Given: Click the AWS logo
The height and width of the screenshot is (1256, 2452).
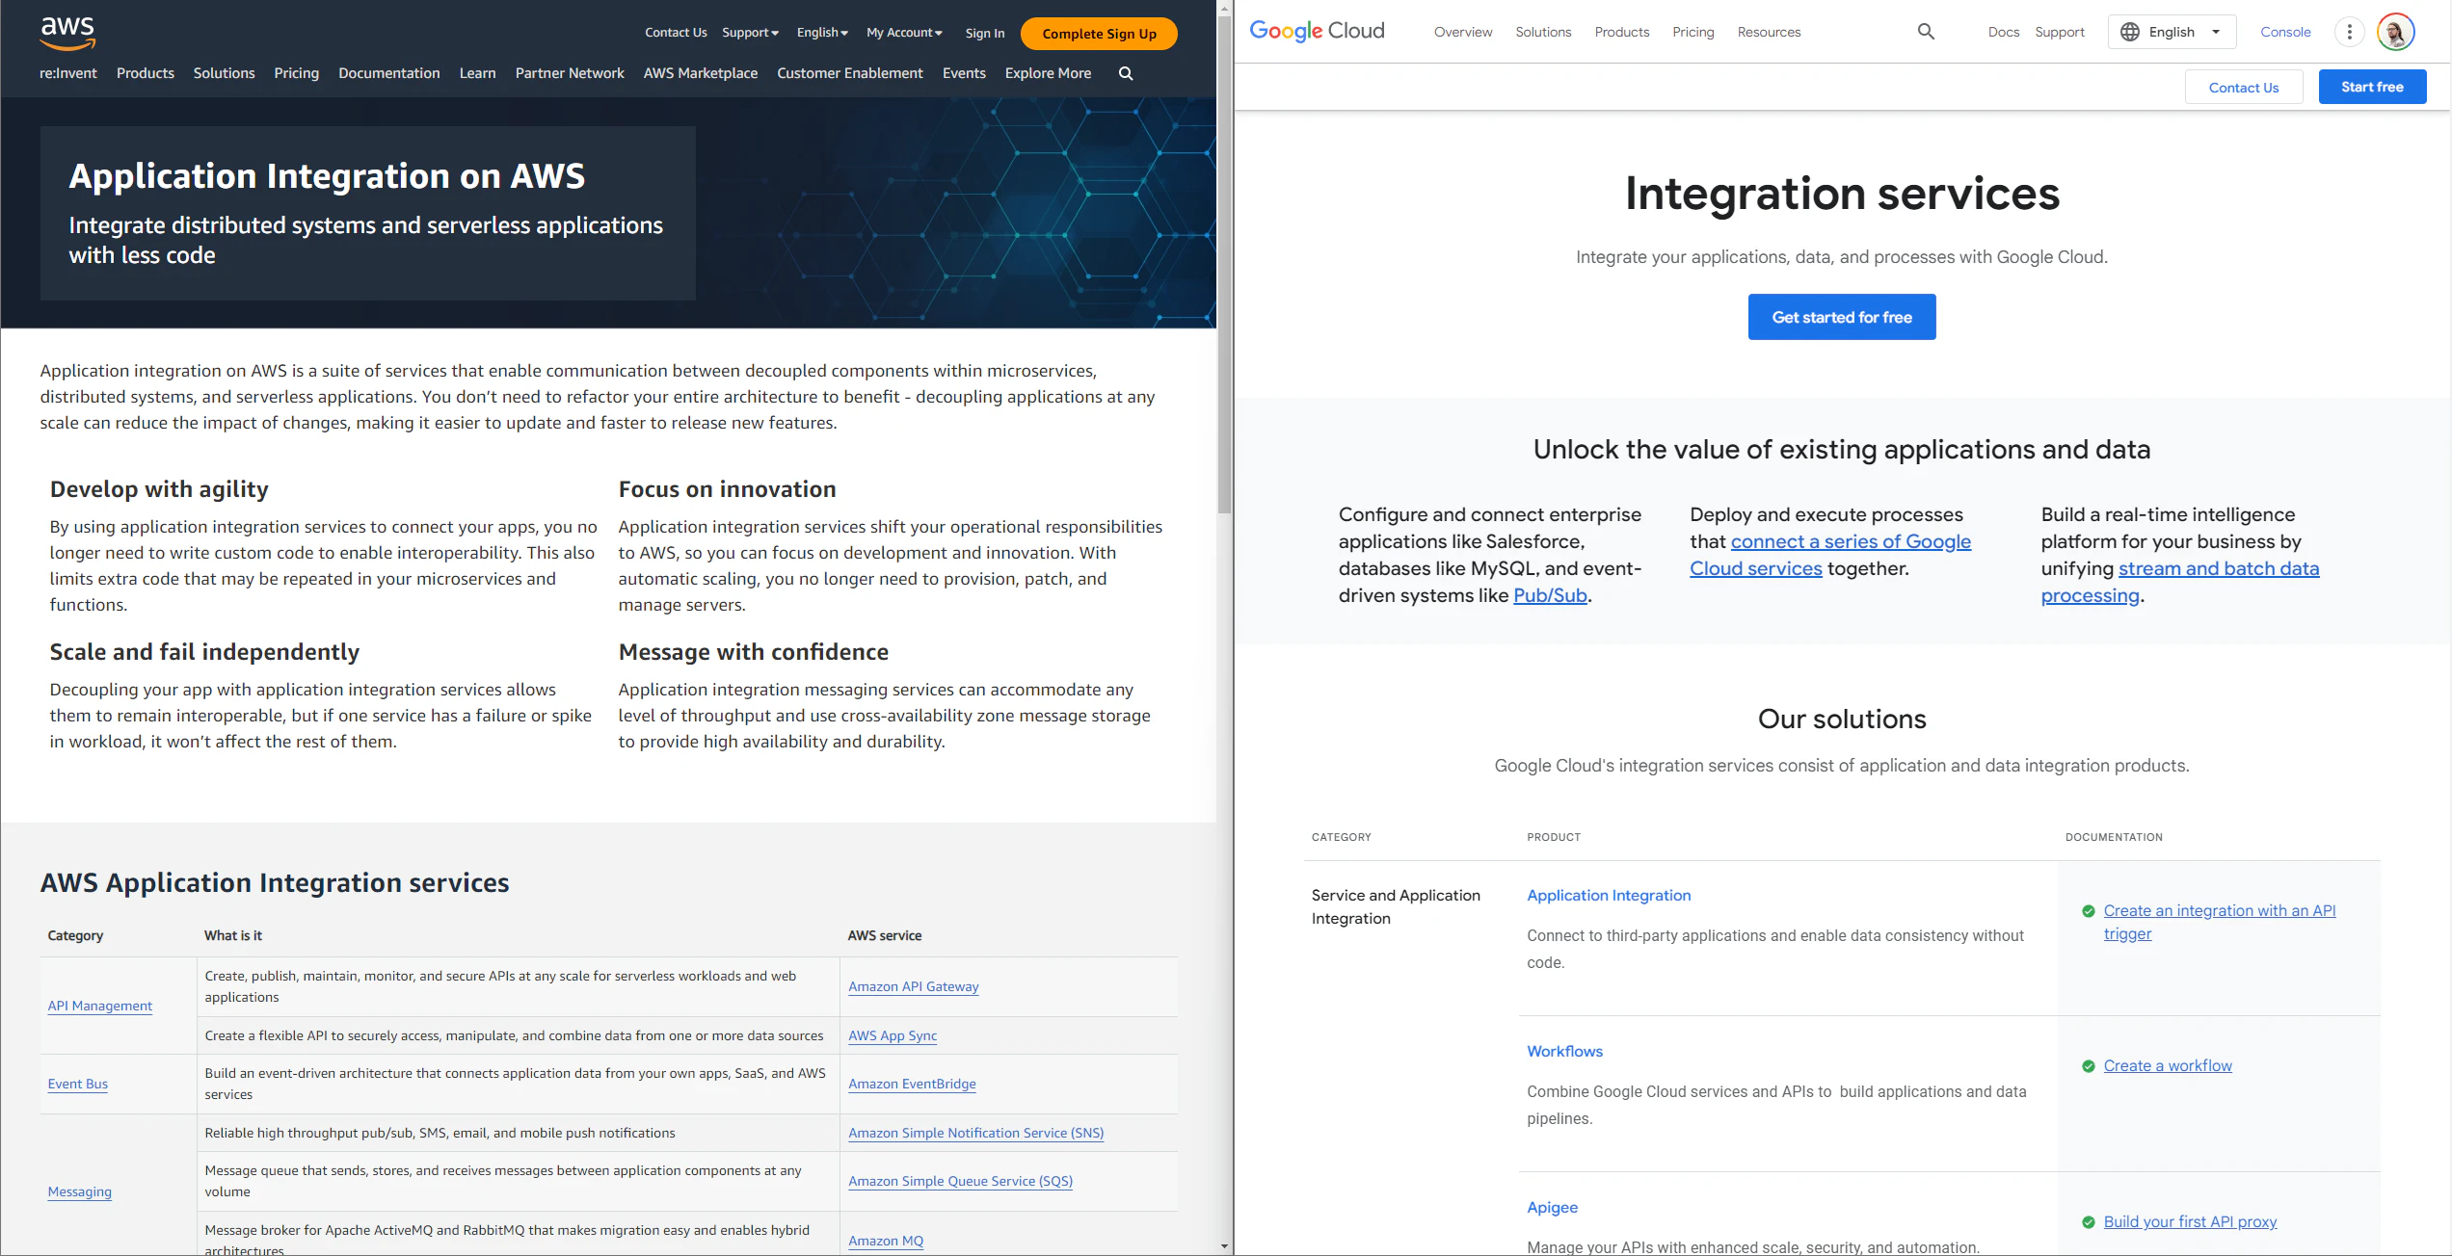Looking at the screenshot, I should point(67,32).
